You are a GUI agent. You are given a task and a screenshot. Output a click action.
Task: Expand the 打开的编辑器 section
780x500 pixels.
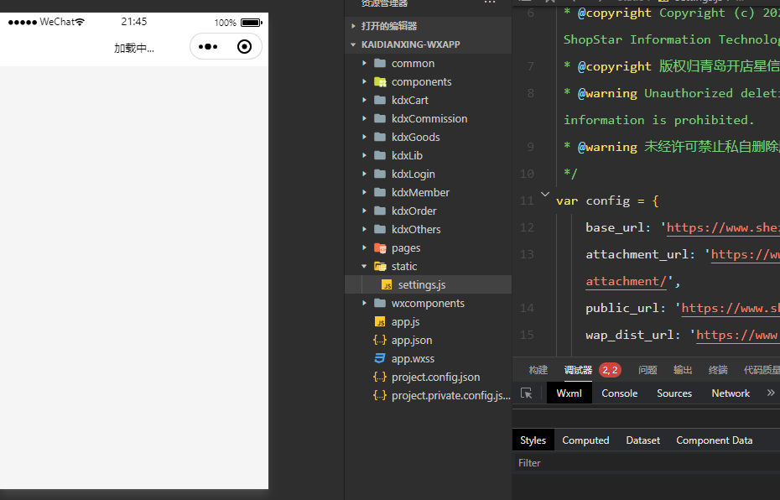tap(353, 26)
